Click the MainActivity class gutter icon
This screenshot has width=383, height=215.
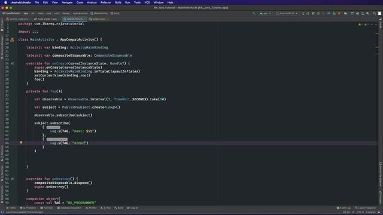pyautogui.click(x=12, y=40)
